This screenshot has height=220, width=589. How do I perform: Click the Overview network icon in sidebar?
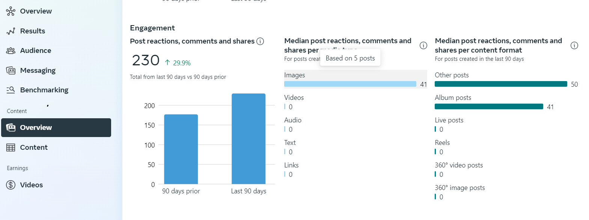tap(11, 11)
